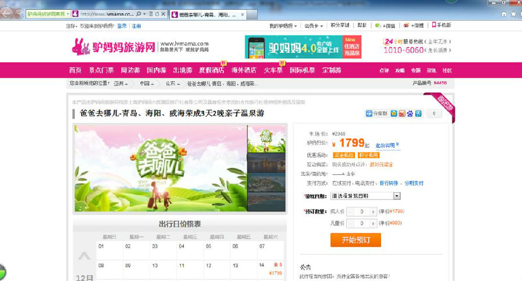Open the 度假酒店 navigation item

tap(212, 70)
